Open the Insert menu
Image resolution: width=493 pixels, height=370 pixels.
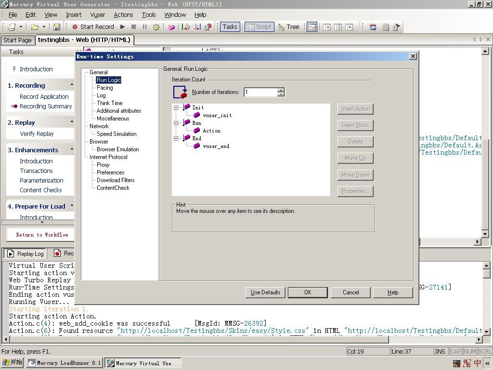pyautogui.click(x=74, y=15)
